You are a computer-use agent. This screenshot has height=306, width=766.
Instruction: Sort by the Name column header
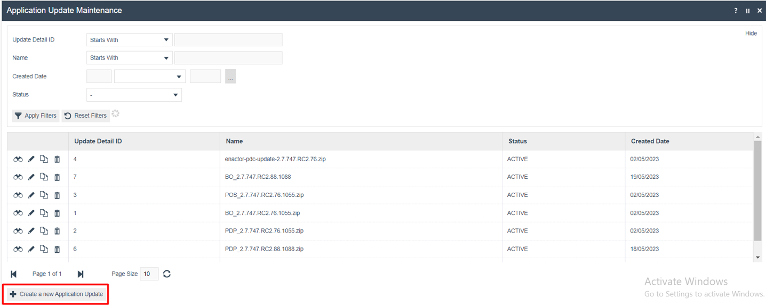click(234, 141)
